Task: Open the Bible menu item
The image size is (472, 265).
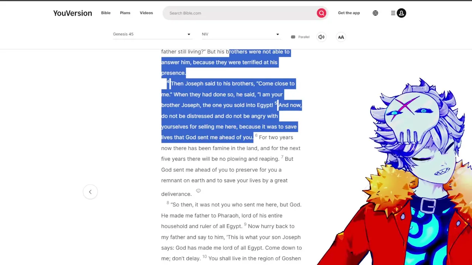Action: point(106,13)
